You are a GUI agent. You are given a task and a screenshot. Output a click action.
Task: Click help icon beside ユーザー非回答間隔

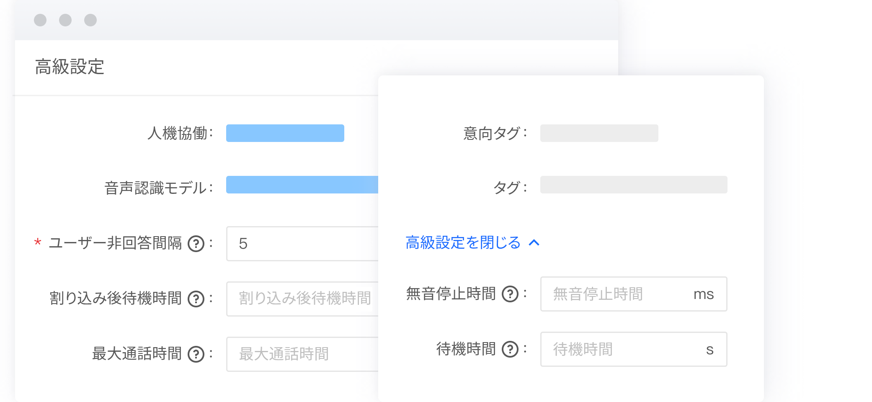tap(196, 244)
